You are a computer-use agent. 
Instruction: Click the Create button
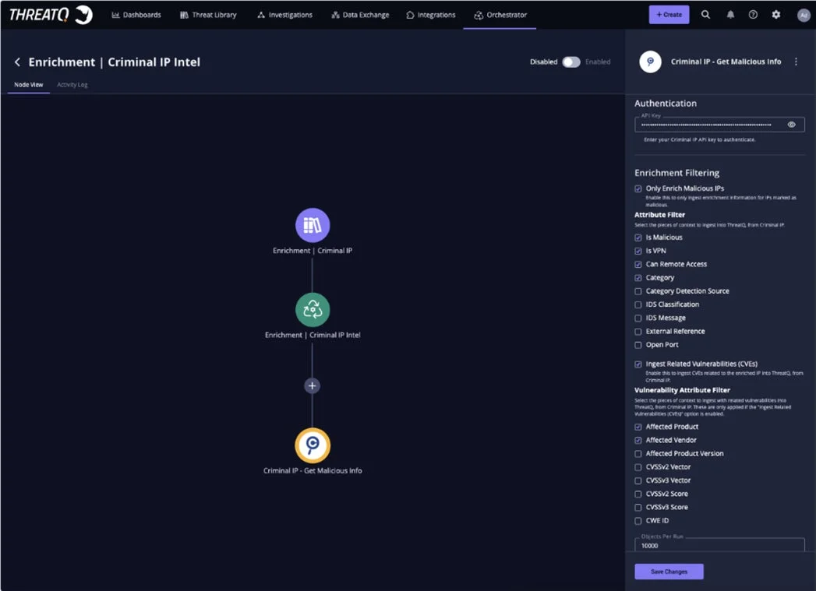(x=669, y=15)
